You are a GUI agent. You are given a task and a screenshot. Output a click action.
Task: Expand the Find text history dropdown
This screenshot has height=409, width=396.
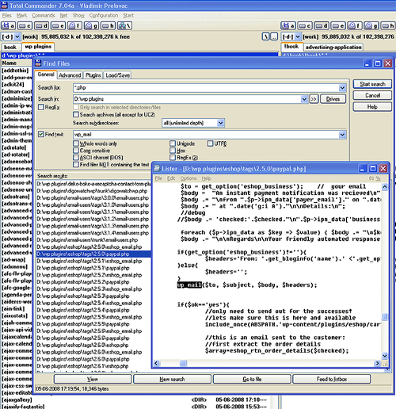342,135
